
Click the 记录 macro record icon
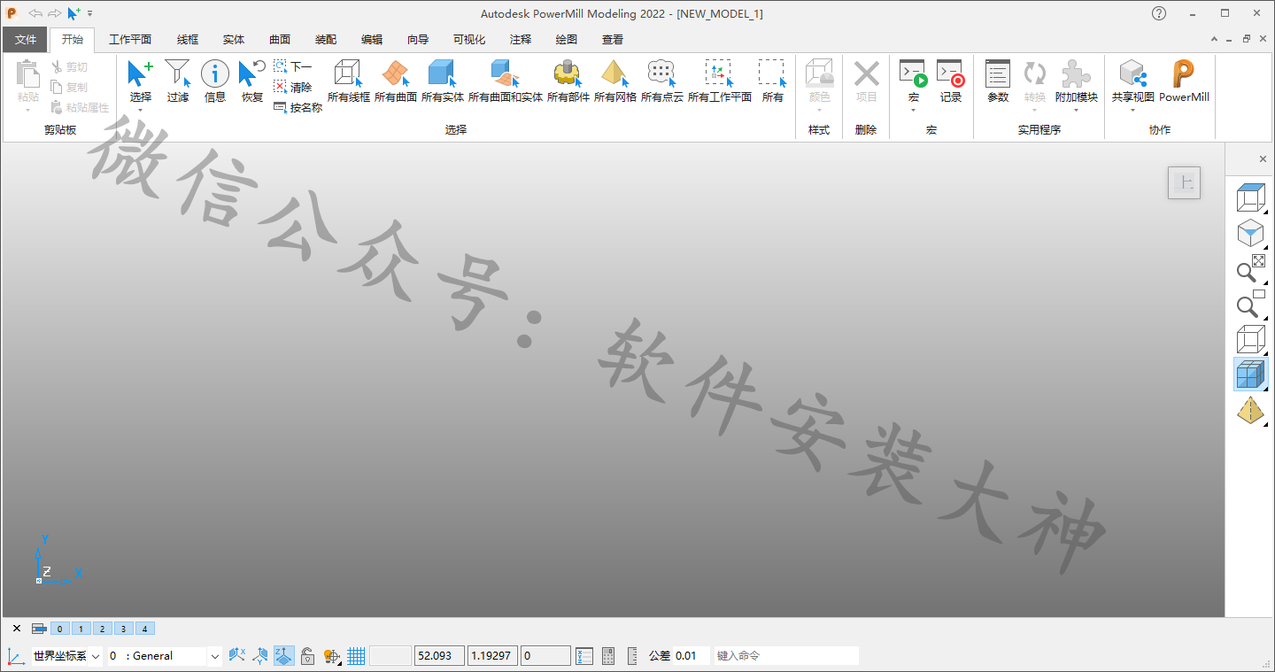pyautogui.click(x=951, y=81)
